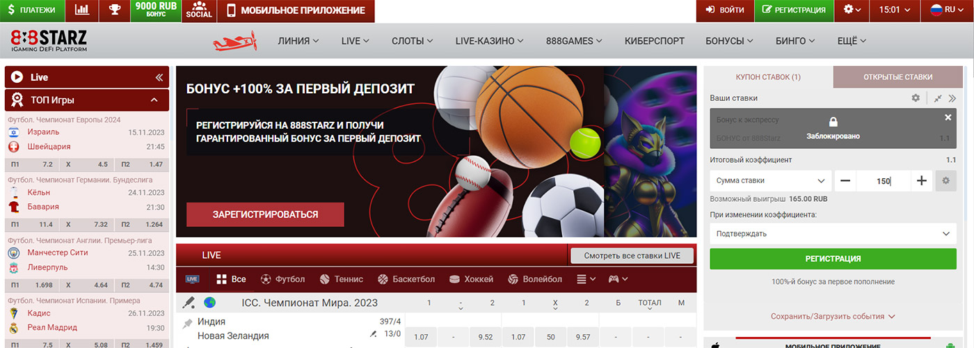Open the LIVE-КАЗИНО menu
The image size is (974, 348).
[489, 41]
